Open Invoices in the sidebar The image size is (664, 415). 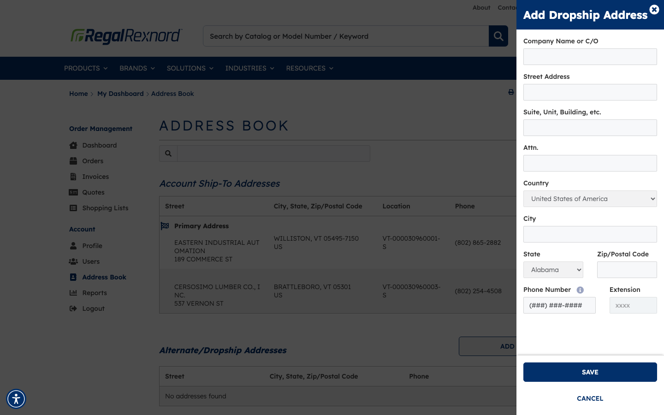[x=95, y=177]
